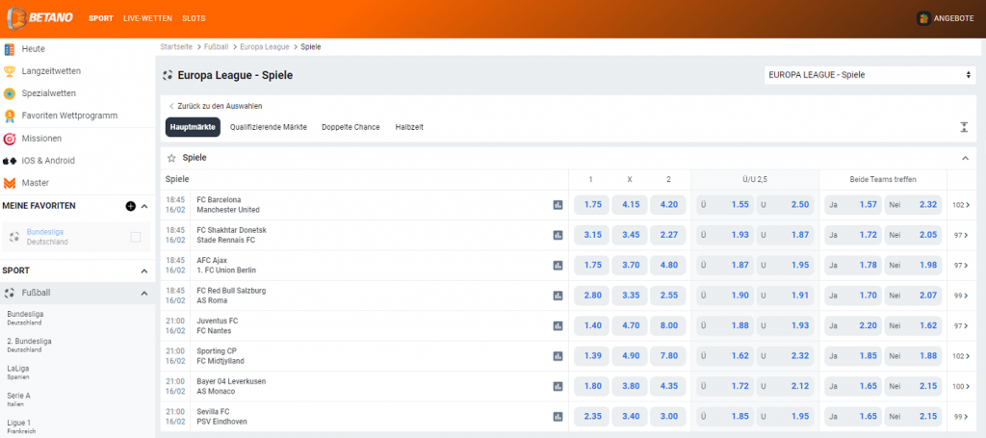
Task: Open the Angebote gift icon
Action: [x=923, y=18]
